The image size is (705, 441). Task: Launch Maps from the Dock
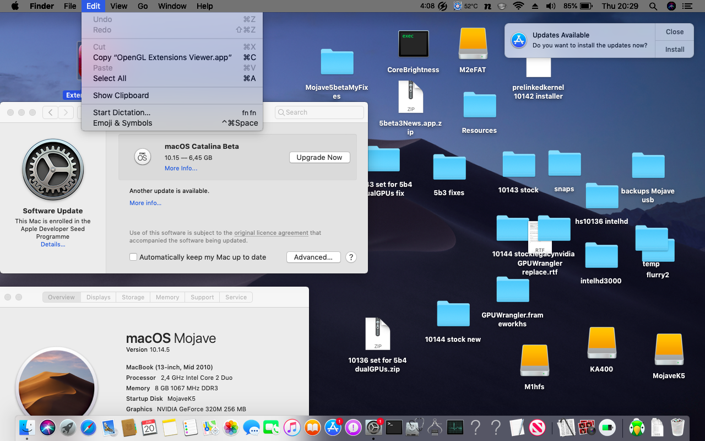pyautogui.click(x=210, y=427)
